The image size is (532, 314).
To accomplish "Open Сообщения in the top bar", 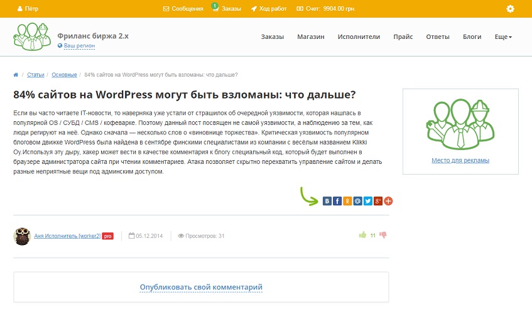I will (x=183, y=9).
